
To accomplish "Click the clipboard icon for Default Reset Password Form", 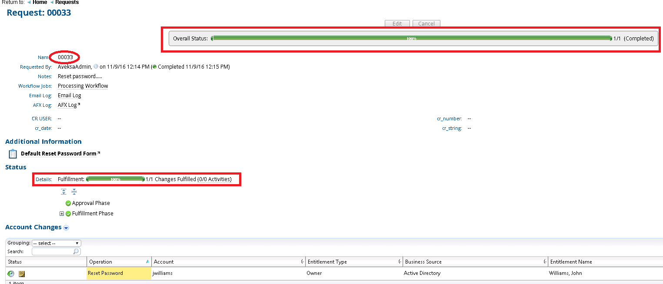I will pos(13,154).
